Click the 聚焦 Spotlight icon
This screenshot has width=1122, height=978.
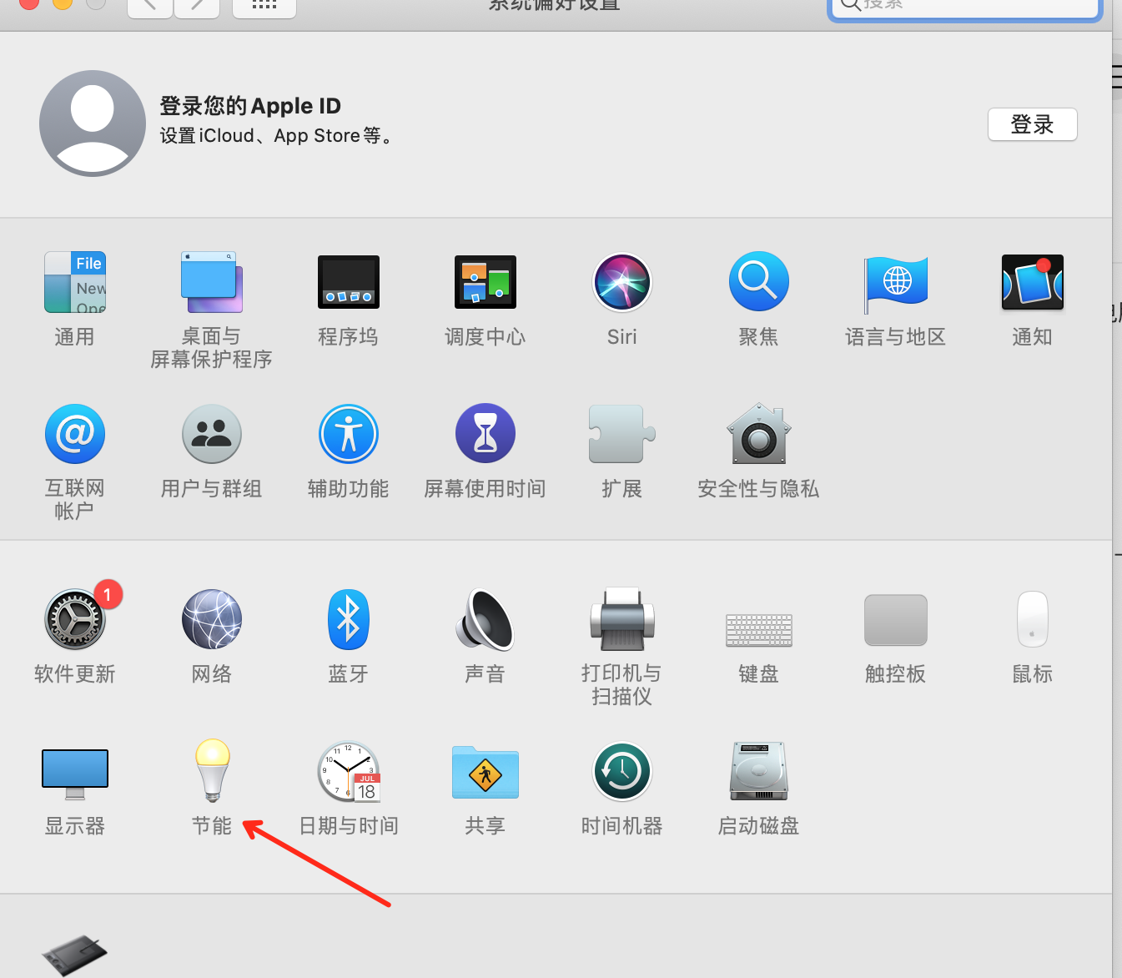758,283
